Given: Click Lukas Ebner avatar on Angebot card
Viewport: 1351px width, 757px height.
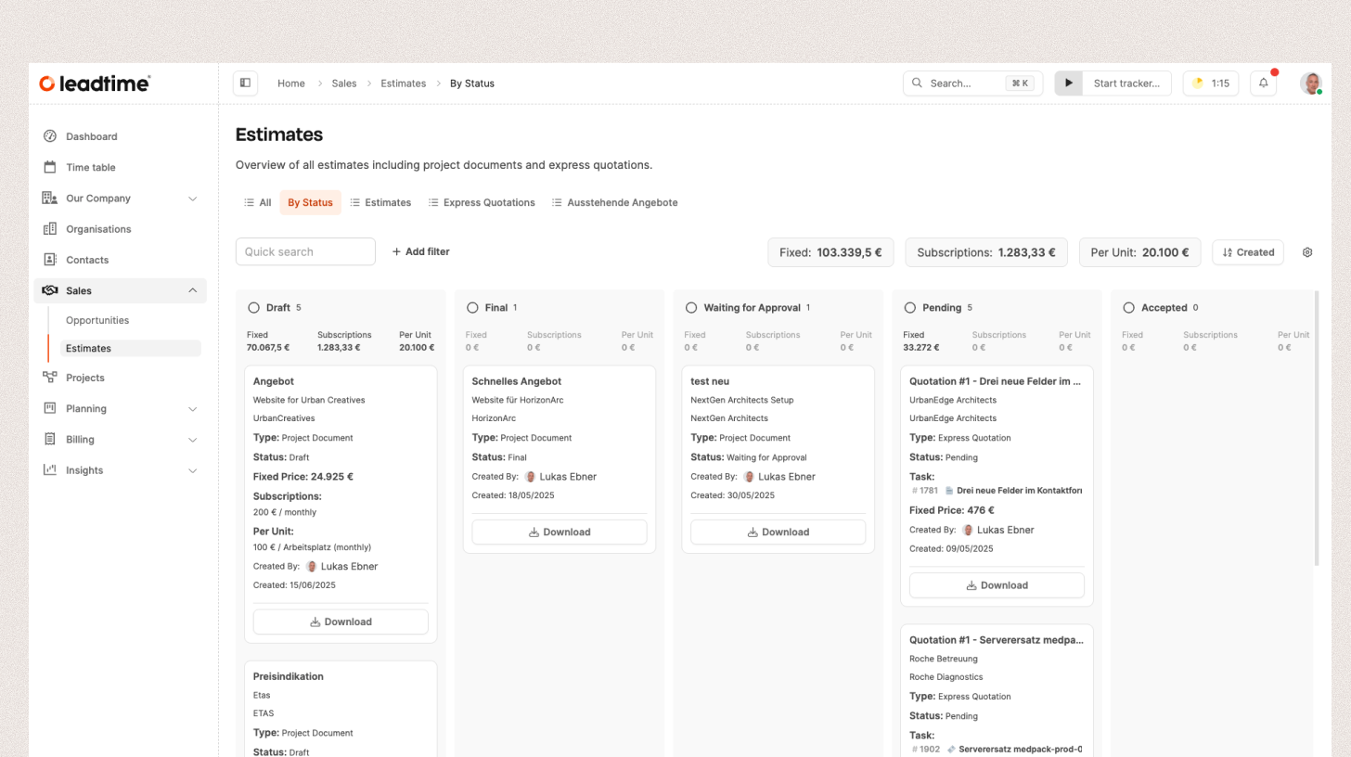Looking at the screenshot, I should point(312,566).
